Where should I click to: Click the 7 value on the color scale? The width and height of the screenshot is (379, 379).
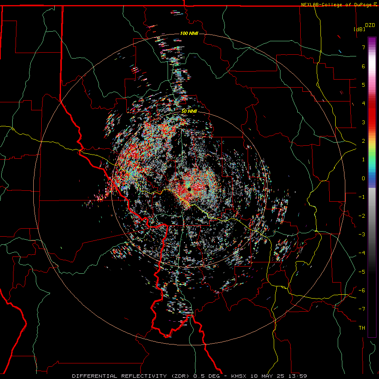coord(363,47)
